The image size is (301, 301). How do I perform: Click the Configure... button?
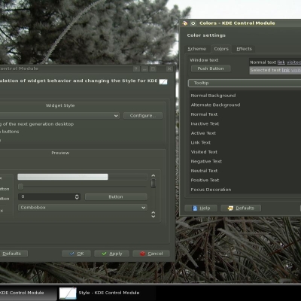point(143,116)
